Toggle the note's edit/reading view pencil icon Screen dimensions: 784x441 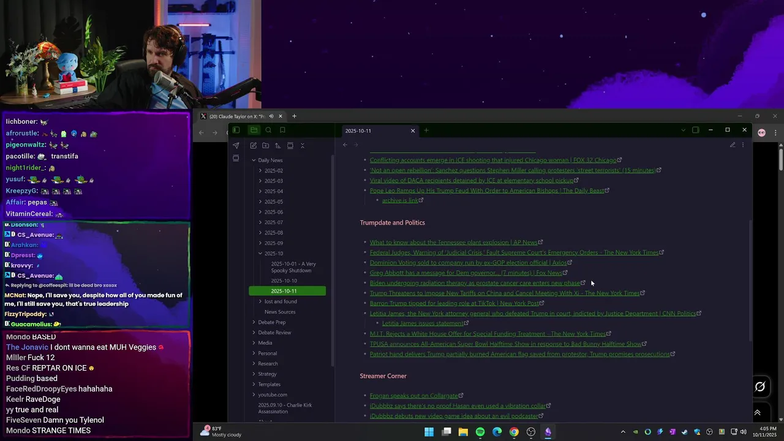tap(733, 145)
